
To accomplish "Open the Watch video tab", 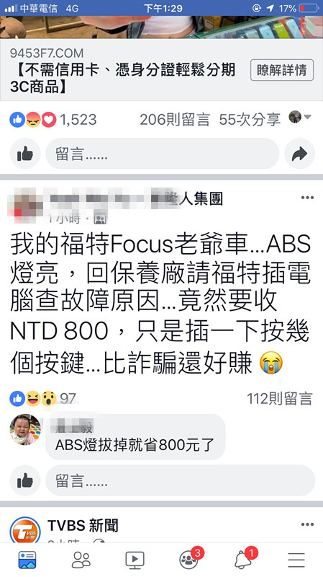I will 135,560.
